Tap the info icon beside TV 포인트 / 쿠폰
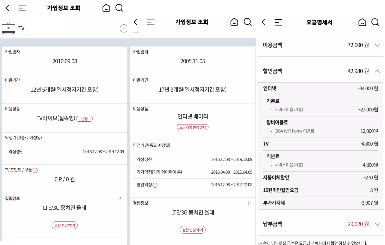This screenshot has width=385, height=245. [x=35, y=170]
